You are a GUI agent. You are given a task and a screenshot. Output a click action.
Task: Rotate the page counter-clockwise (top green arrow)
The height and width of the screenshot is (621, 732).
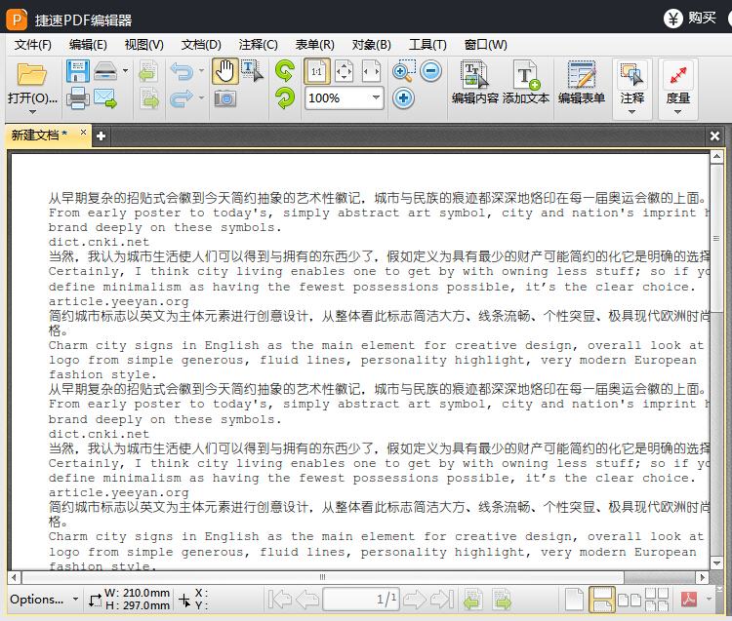(x=285, y=71)
